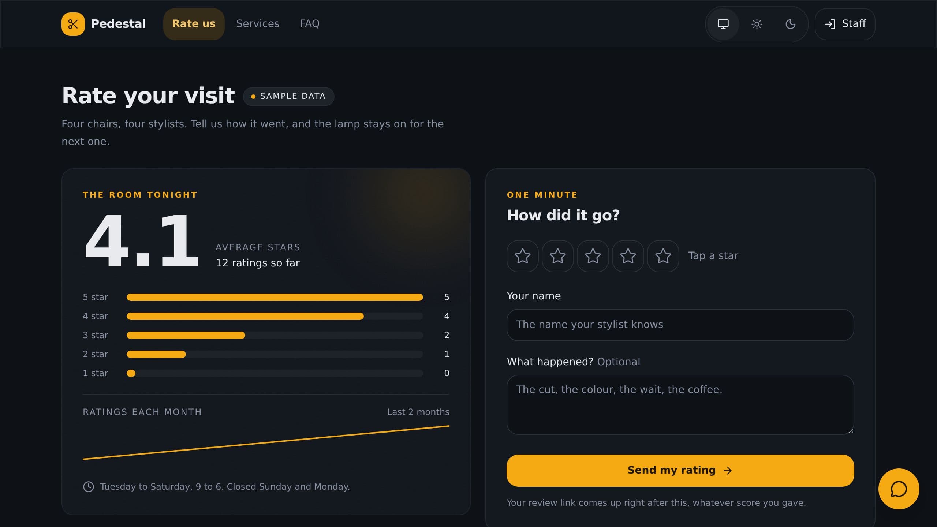The height and width of the screenshot is (527, 937).
Task: Click the Pedestal brand name
Action: click(x=118, y=24)
